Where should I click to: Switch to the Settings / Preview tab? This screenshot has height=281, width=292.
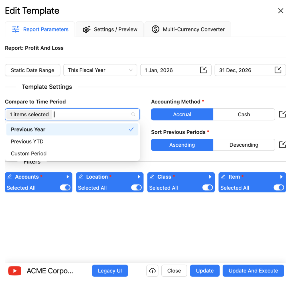pyautogui.click(x=110, y=29)
